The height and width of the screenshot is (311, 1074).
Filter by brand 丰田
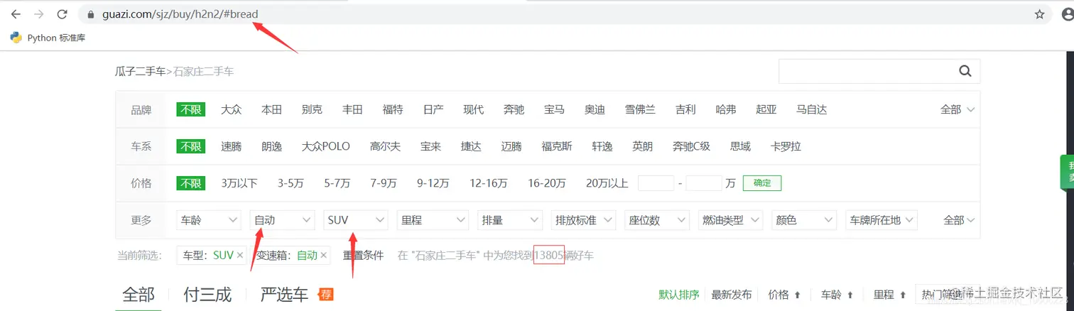[x=352, y=109]
